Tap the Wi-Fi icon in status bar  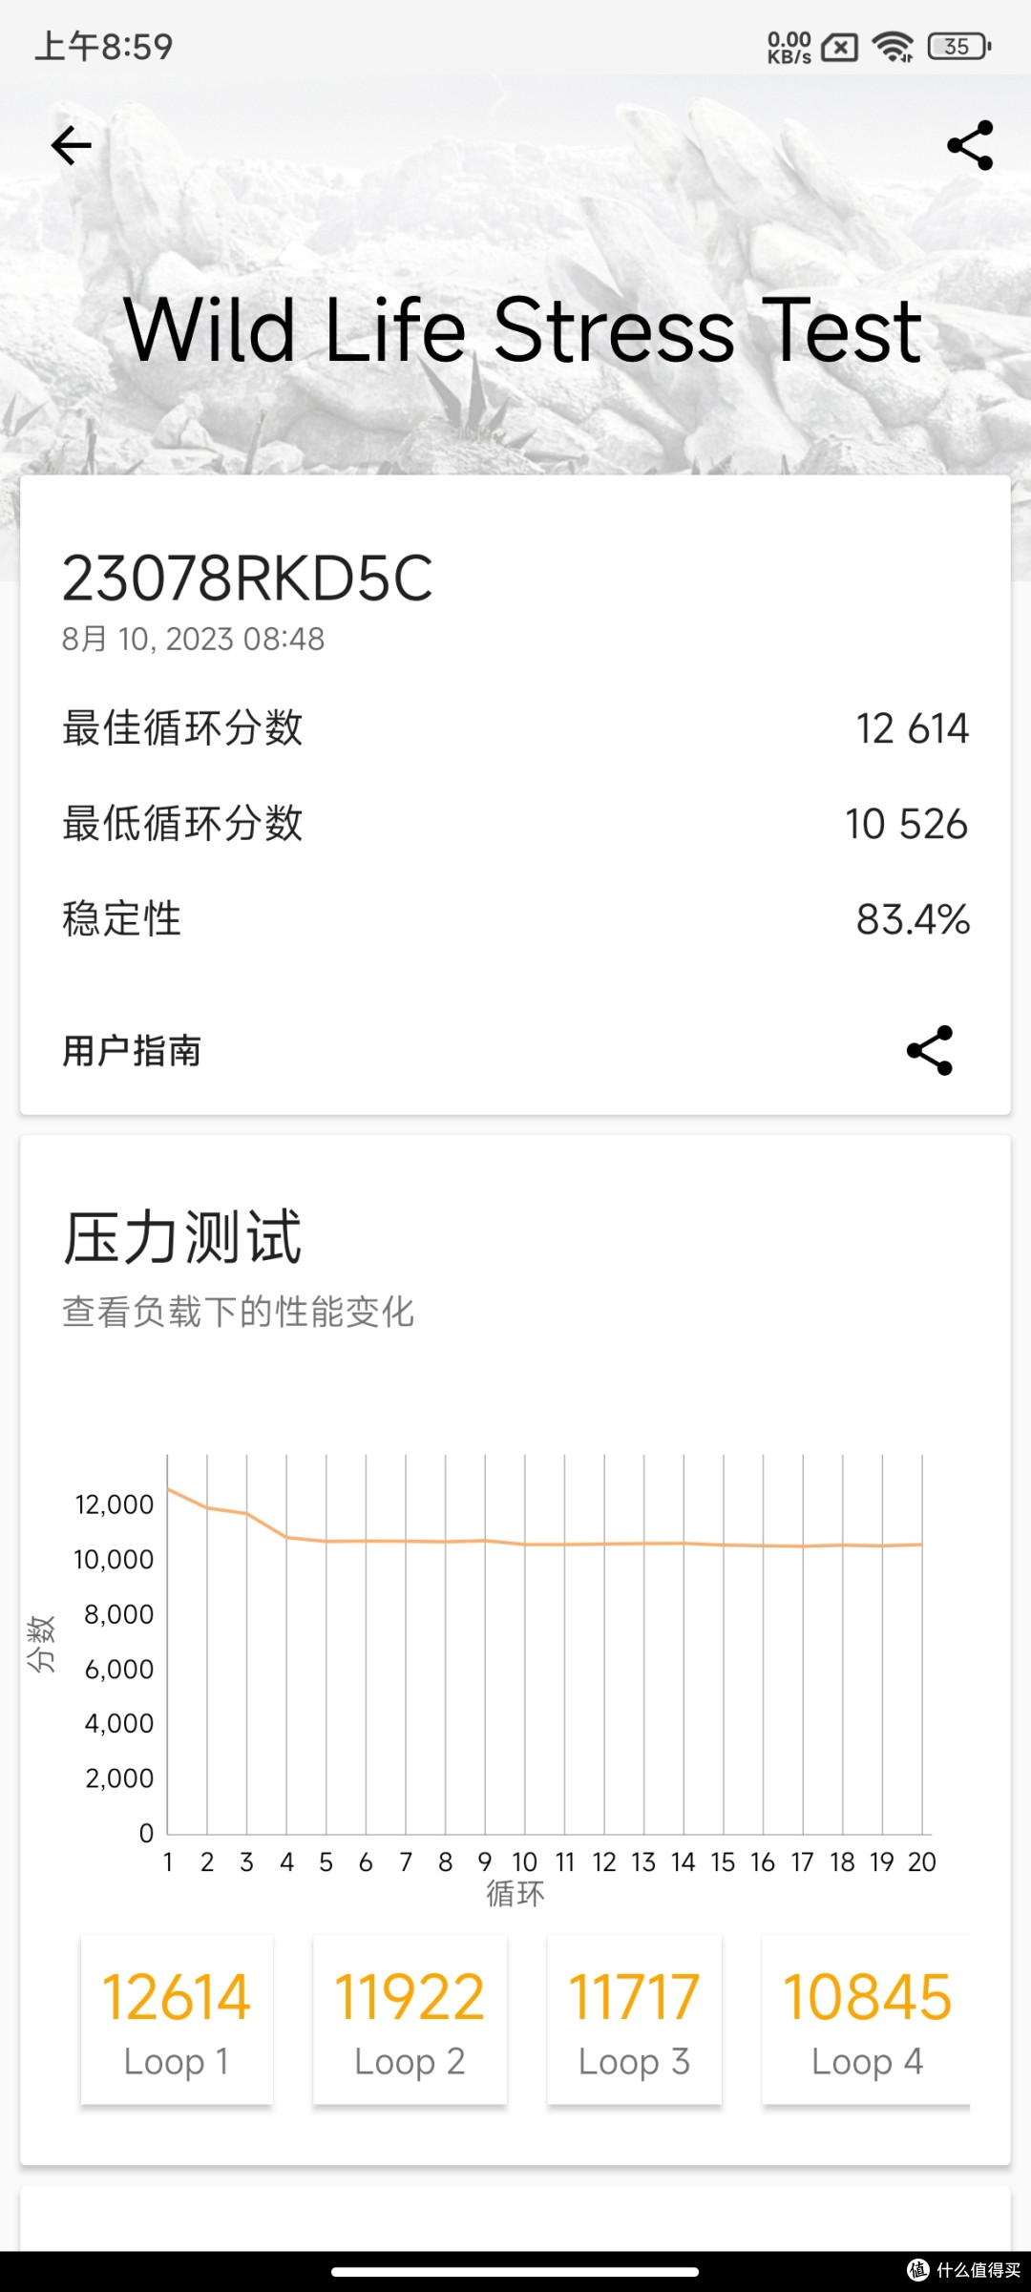(x=894, y=46)
